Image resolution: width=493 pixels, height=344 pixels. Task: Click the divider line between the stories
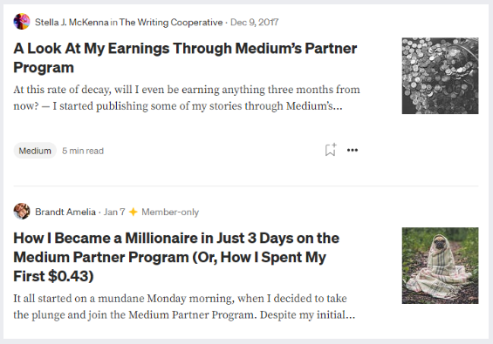pyautogui.click(x=246, y=185)
